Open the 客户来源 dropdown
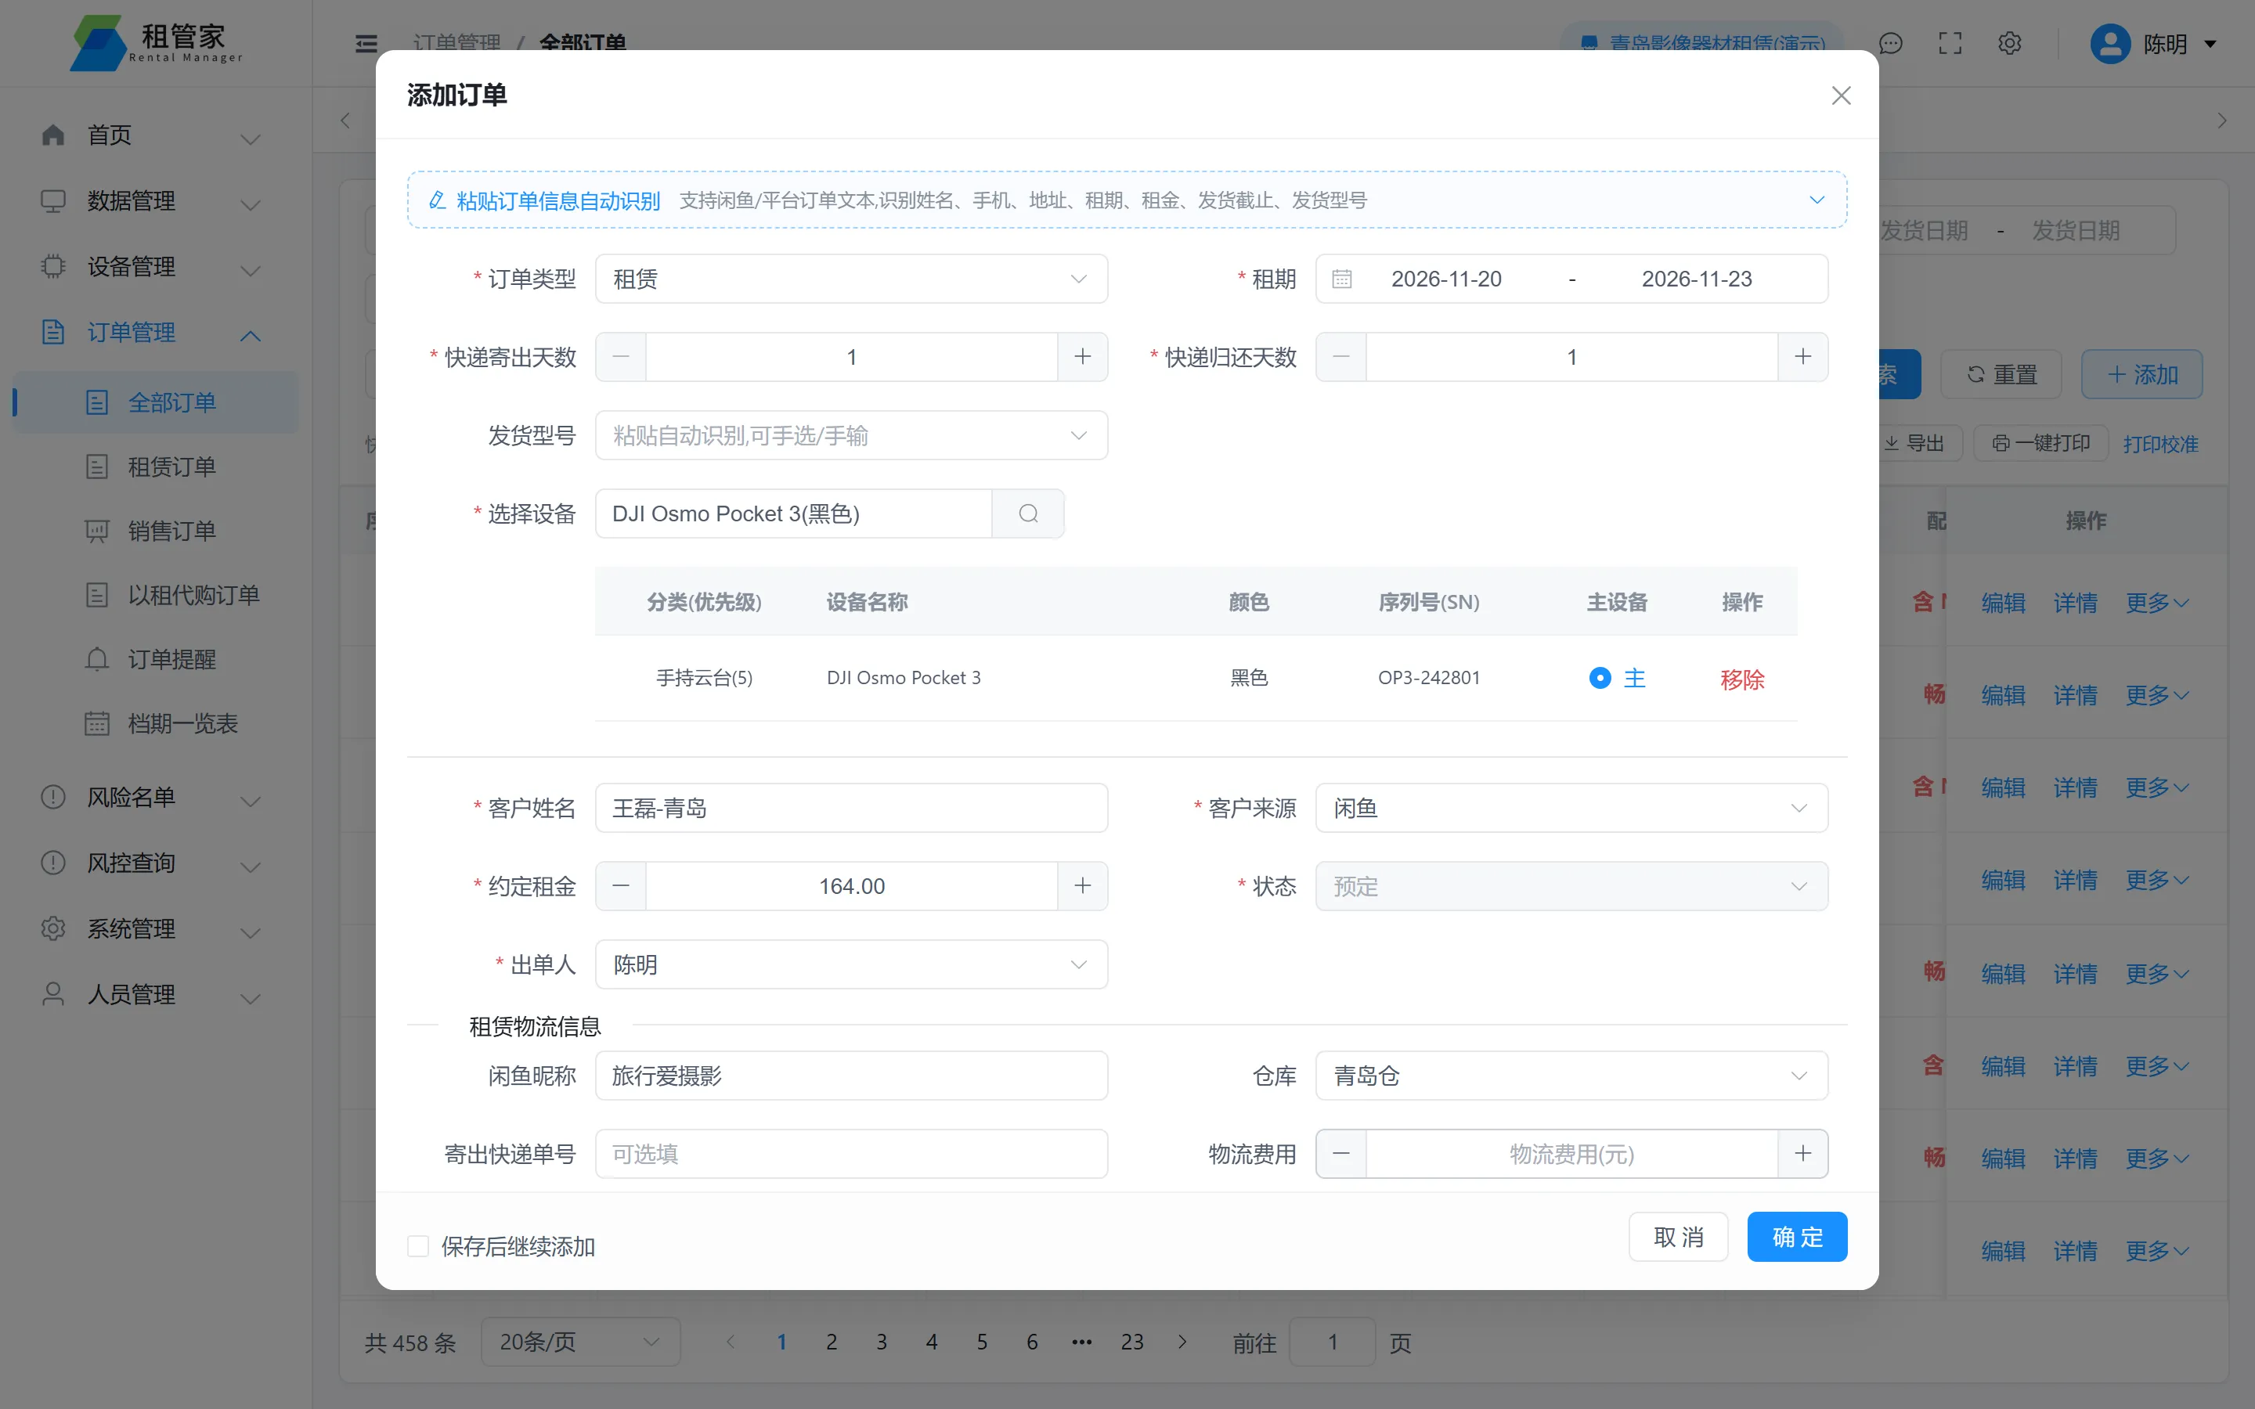 tap(1571, 808)
